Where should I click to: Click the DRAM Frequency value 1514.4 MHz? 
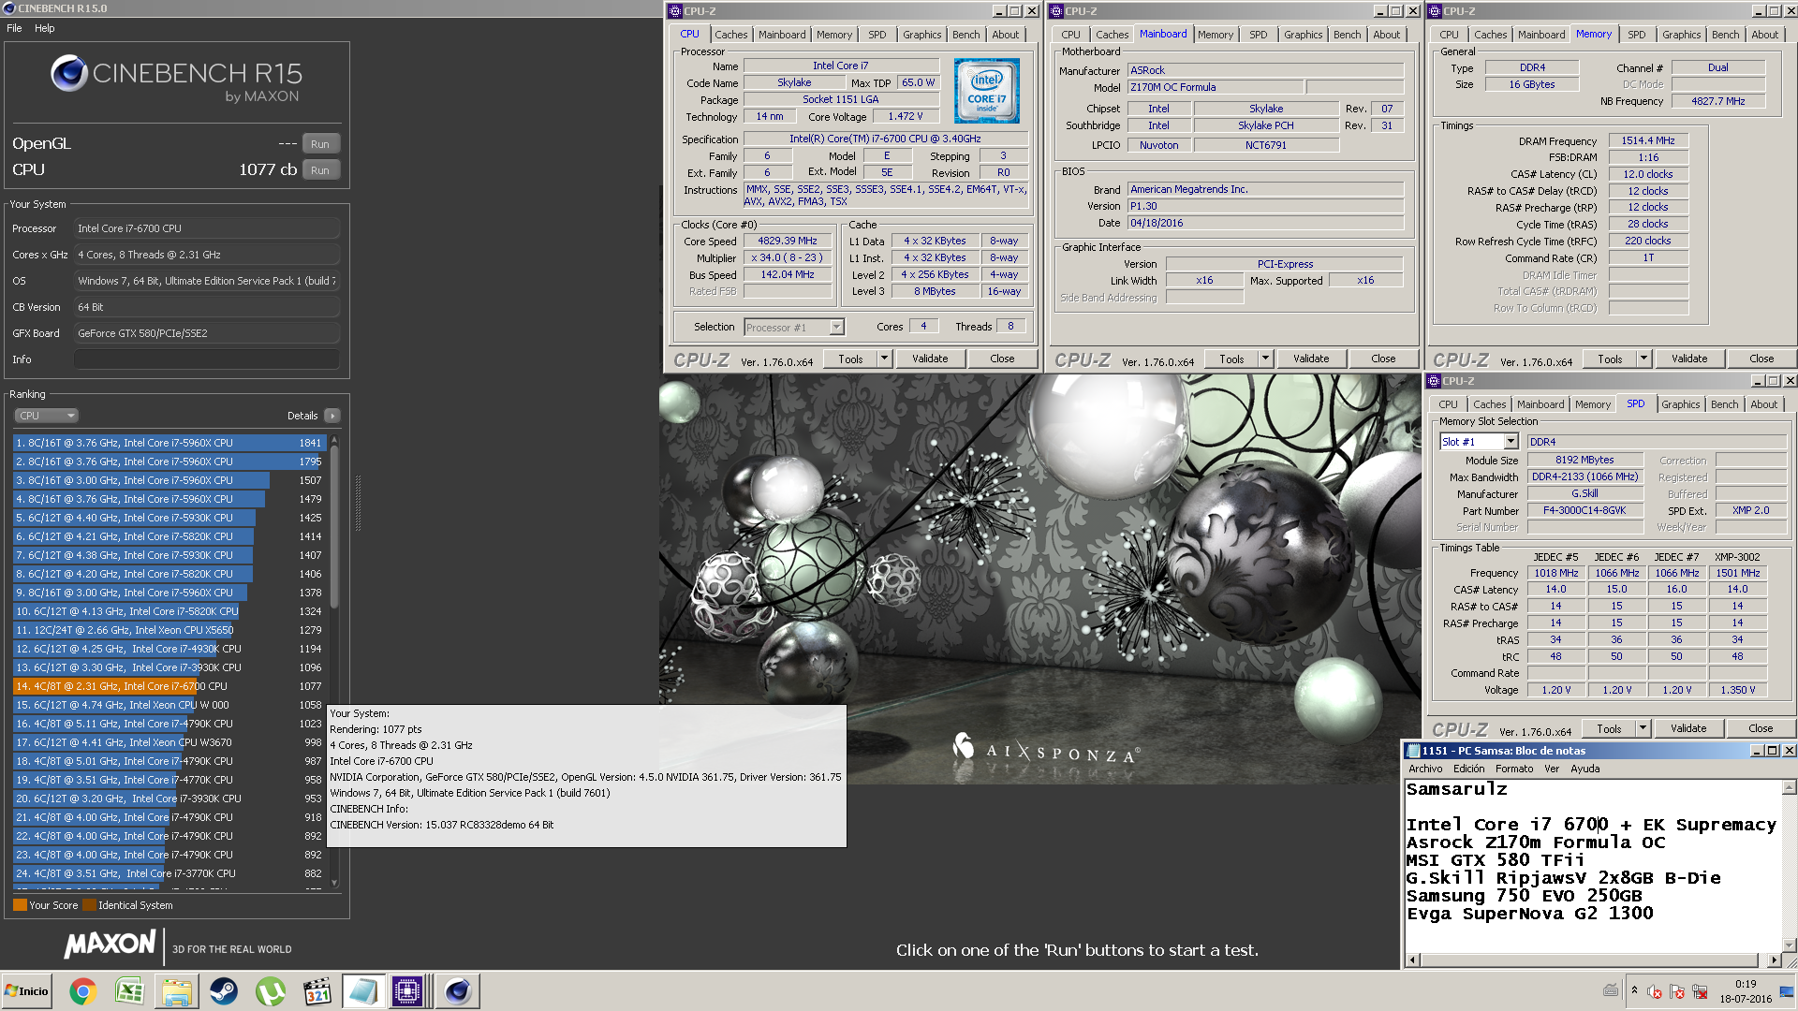pyautogui.click(x=1648, y=140)
